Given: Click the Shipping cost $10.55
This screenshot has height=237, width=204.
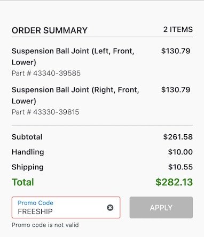Looking at the screenshot, I should point(181,167).
